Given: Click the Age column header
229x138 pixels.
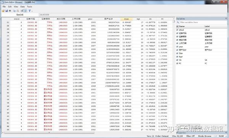Looking at the screenshot, I should (138, 19).
